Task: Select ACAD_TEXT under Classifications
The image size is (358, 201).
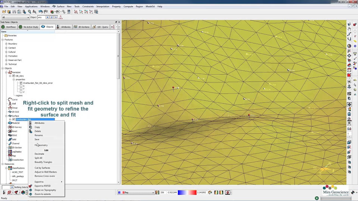Action: pyautogui.click(x=18, y=172)
